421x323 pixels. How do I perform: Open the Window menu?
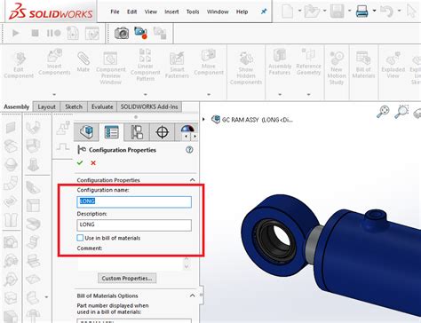[218, 12]
